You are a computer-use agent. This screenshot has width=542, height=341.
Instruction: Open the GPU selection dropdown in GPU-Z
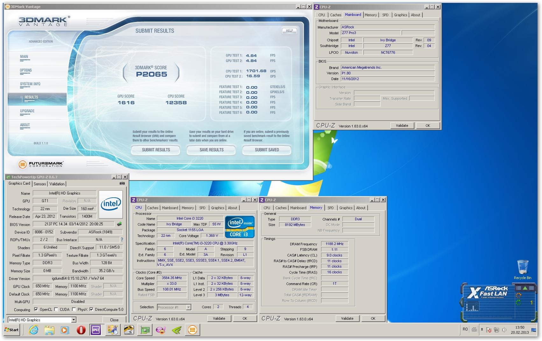74,320
